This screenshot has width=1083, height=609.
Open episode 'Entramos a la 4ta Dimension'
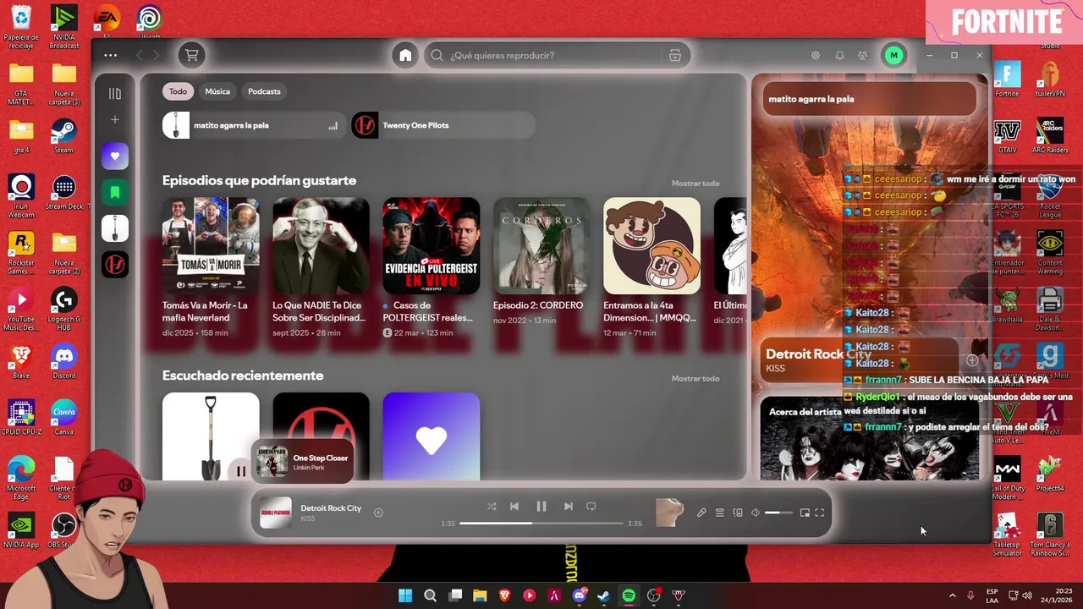(x=651, y=267)
